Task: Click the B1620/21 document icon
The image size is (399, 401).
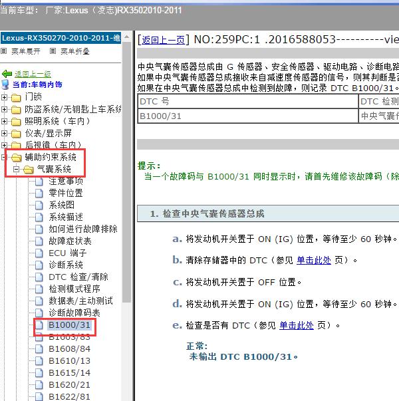Action: click(x=39, y=385)
